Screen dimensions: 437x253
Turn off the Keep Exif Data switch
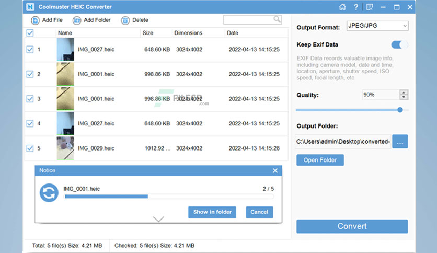click(x=399, y=44)
